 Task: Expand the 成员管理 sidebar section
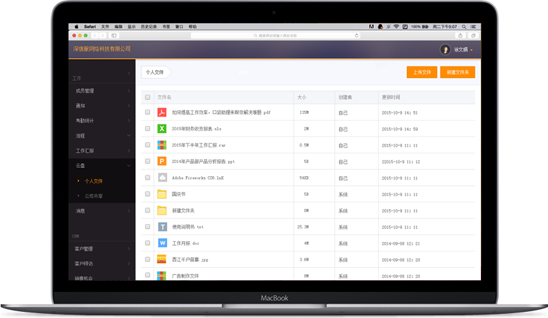[101, 90]
